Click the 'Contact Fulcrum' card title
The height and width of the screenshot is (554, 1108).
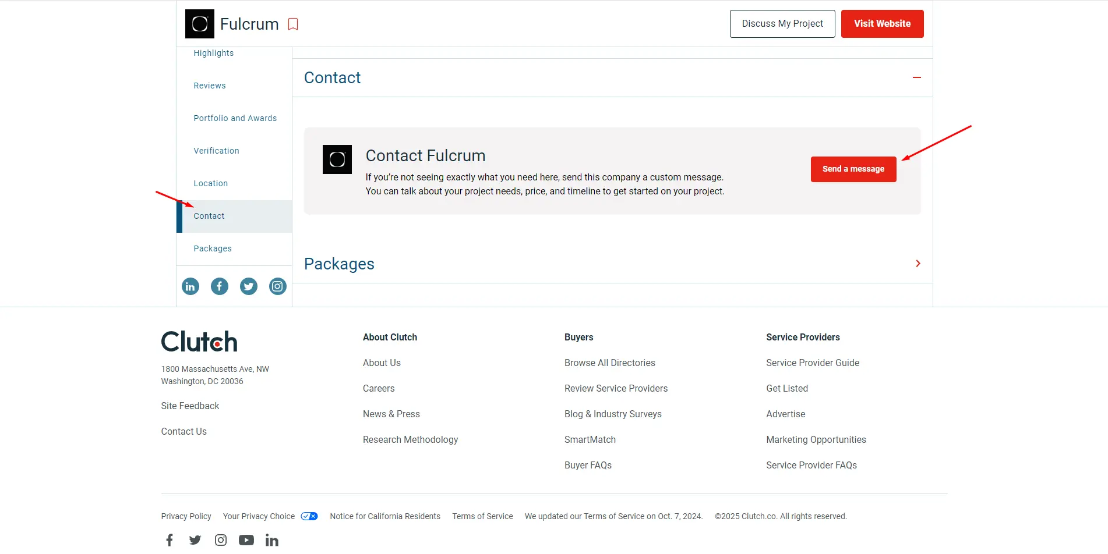pyautogui.click(x=425, y=155)
